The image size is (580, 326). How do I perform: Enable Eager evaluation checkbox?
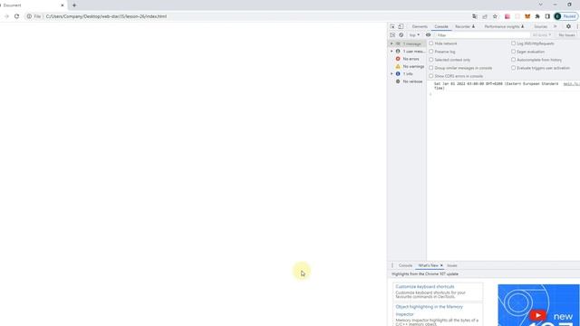tap(514, 52)
